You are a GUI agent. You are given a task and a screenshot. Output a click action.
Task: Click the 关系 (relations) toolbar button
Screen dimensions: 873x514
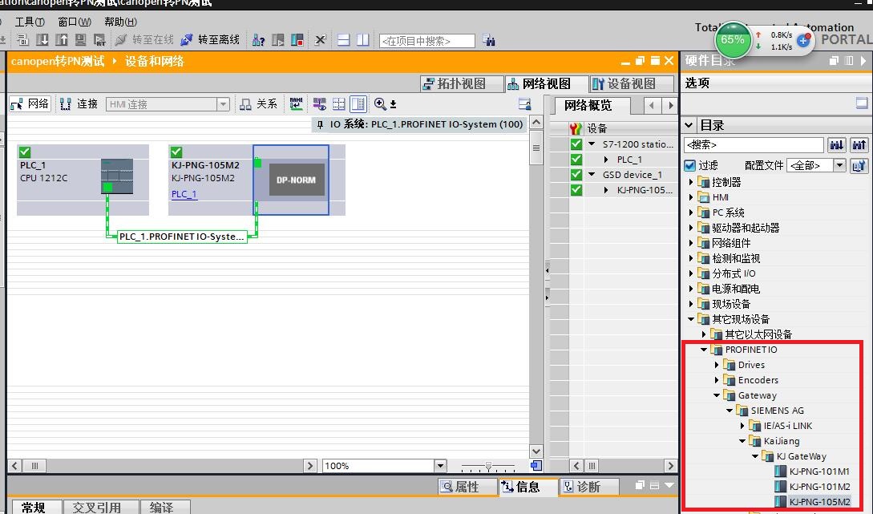pyautogui.click(x=258, y=104)
